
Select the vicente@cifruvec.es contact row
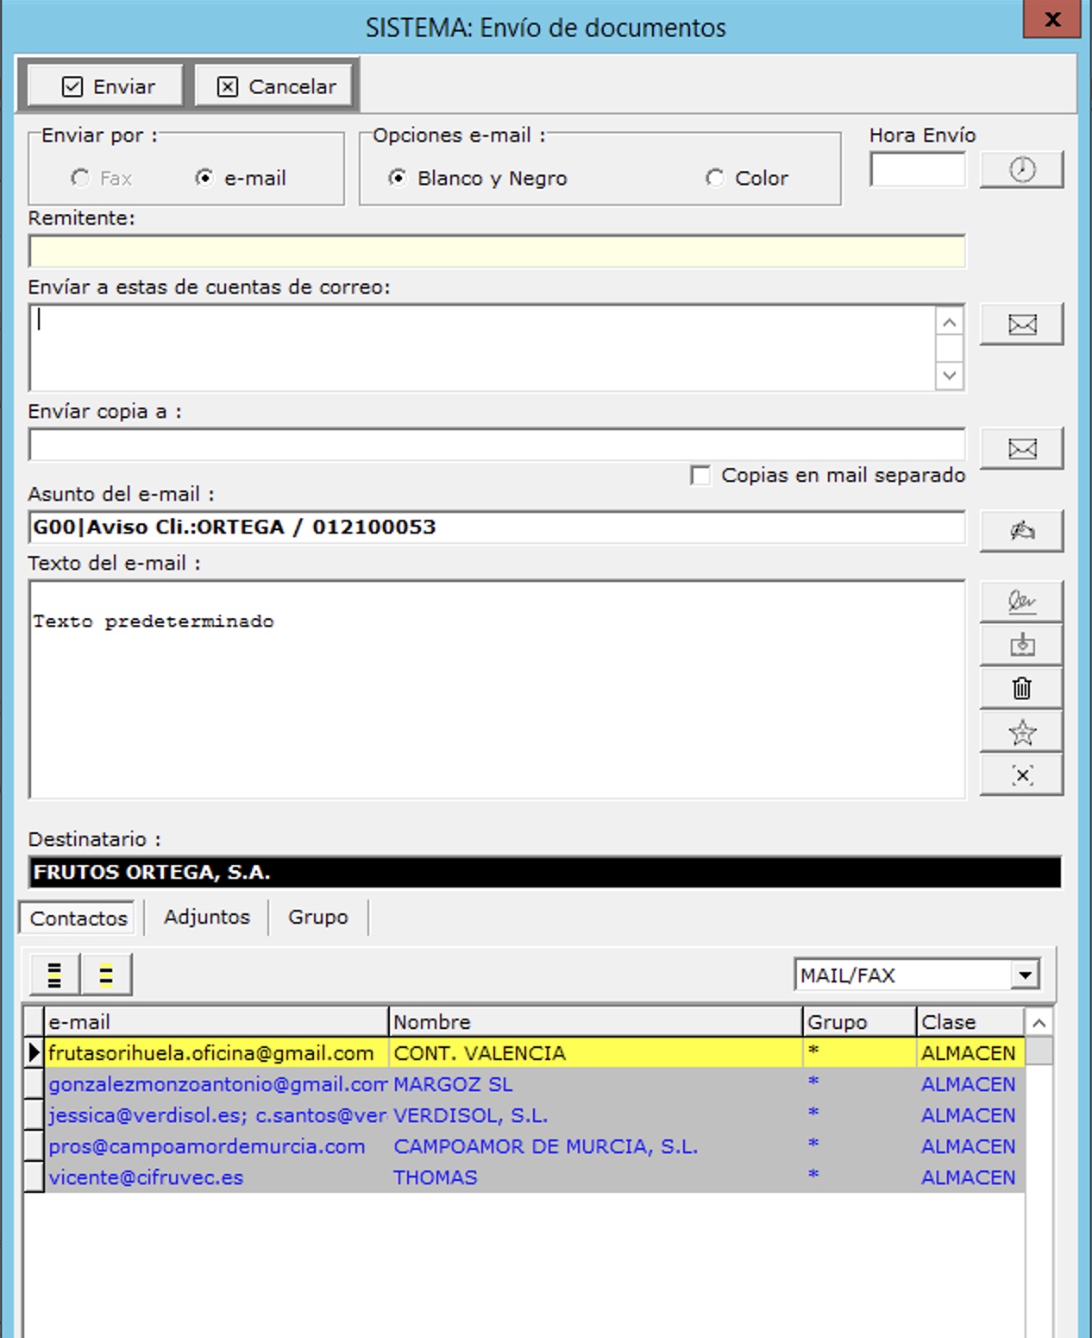(146, 1177)
